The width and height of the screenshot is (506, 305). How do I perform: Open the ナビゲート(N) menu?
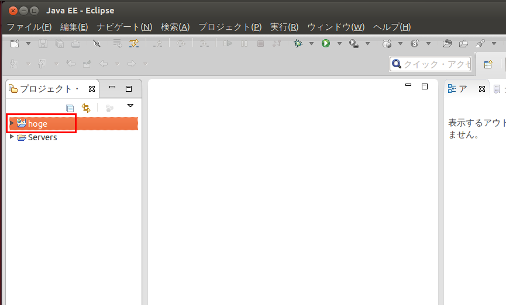124,27
